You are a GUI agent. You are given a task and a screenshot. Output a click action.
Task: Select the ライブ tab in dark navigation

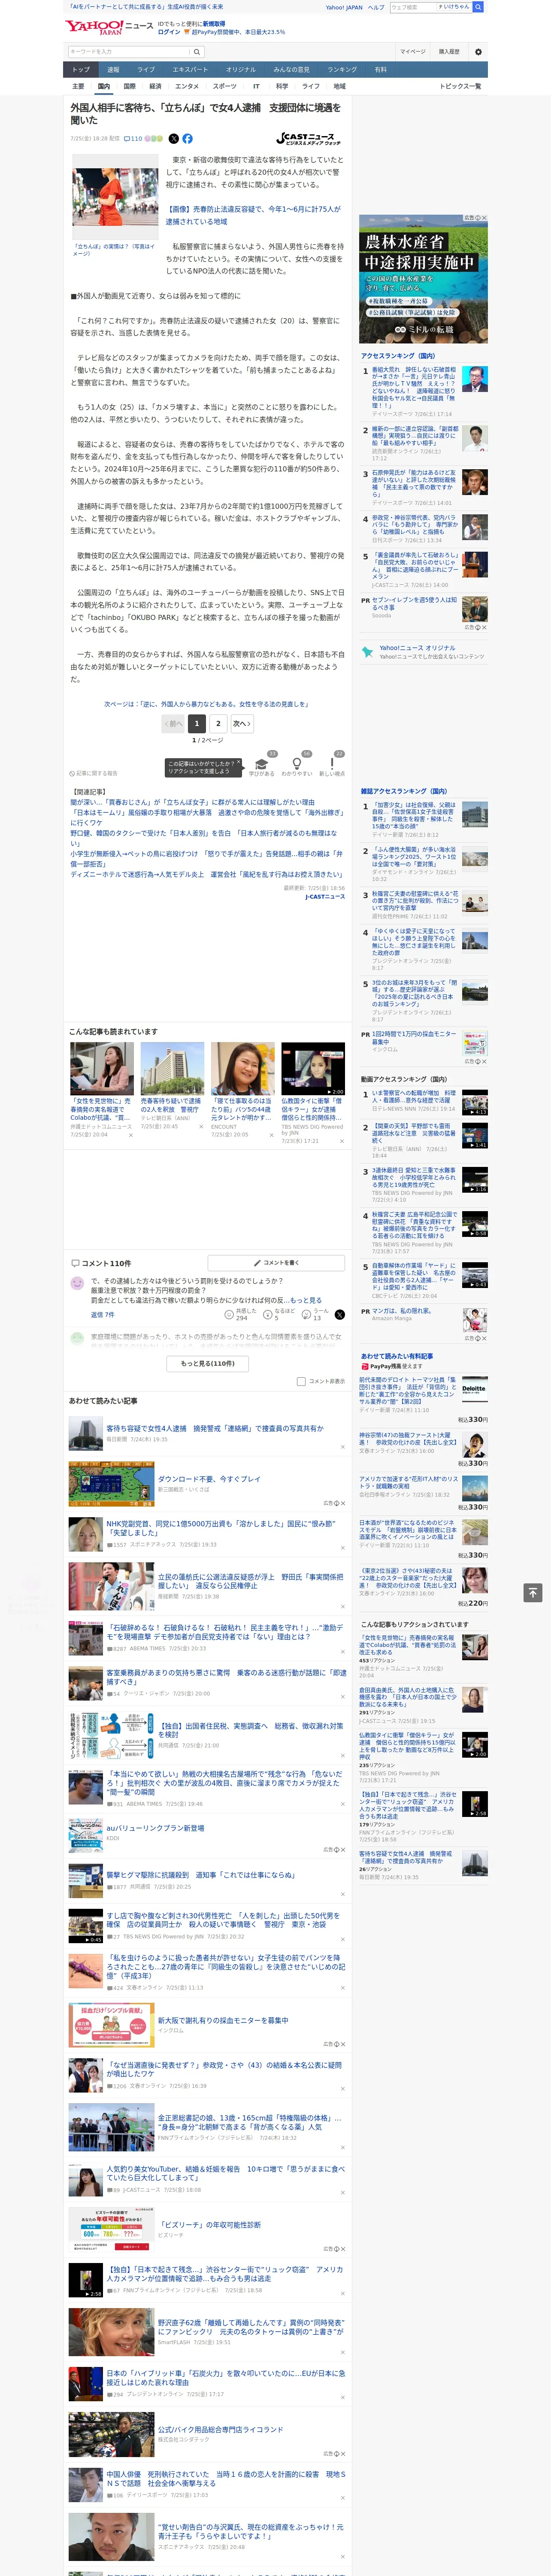[146, 70]
